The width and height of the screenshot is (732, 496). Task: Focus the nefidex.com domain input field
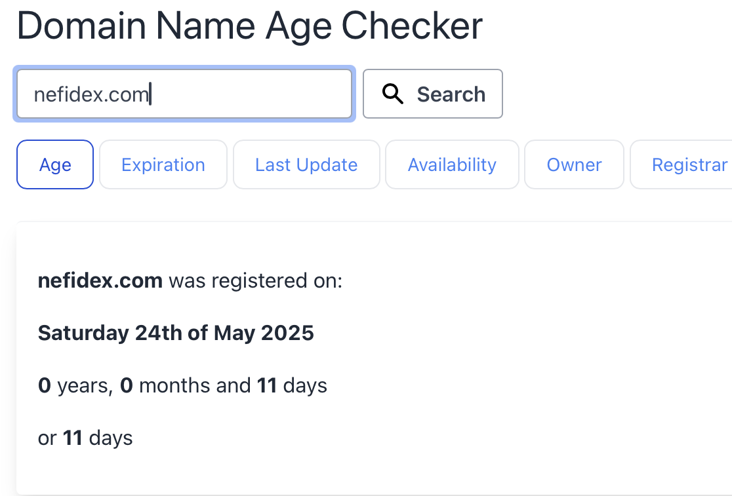(184, 94)
